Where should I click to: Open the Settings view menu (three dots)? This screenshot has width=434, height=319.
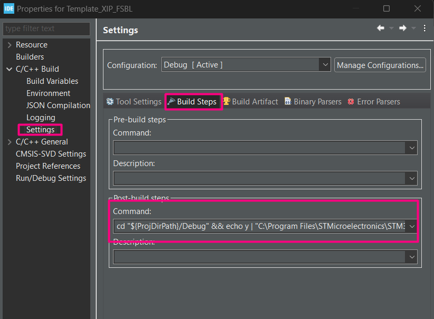[424, 28]
